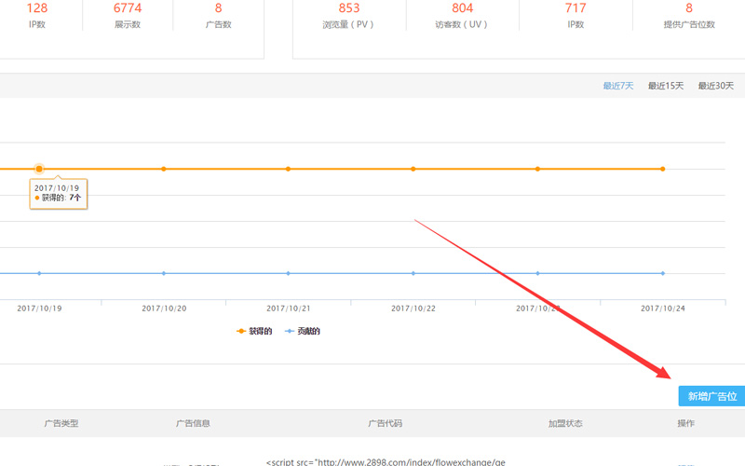The image size is (745, 466).
Task: Select the 最近30天 time range
Action: coord(715,86)
